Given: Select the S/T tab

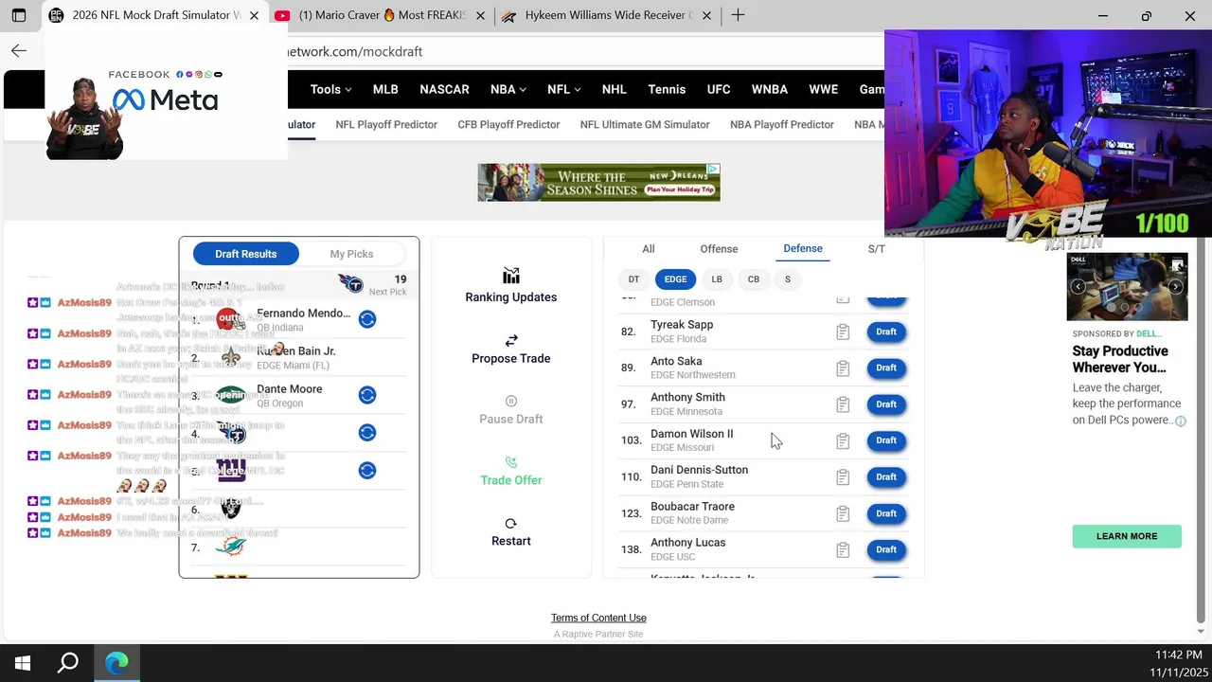Looking at the screenshot, I should (x=877, y=249).
